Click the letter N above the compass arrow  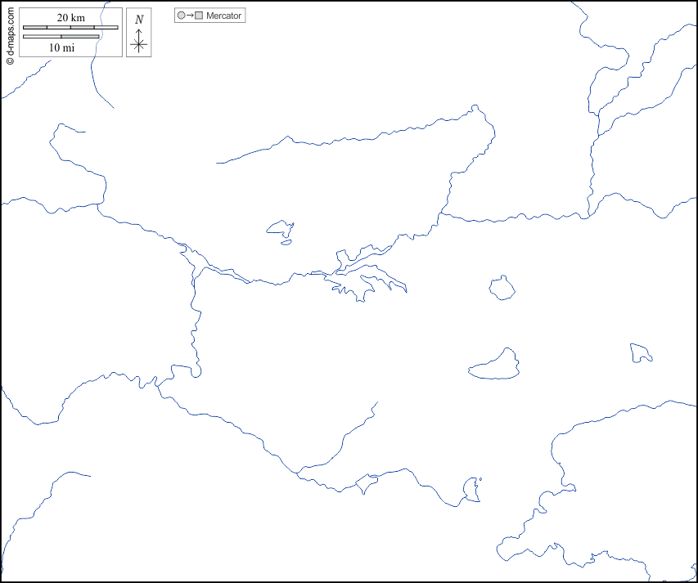139,19
